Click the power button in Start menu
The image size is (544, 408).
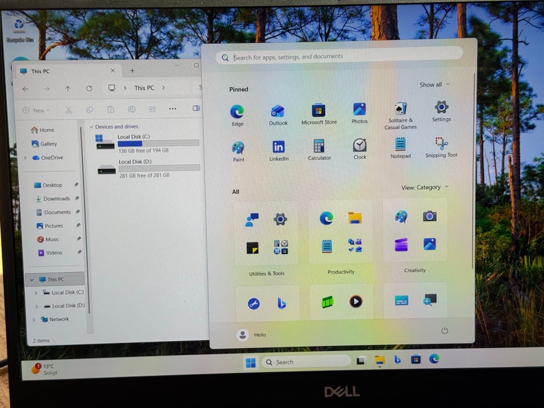[444, 330]
